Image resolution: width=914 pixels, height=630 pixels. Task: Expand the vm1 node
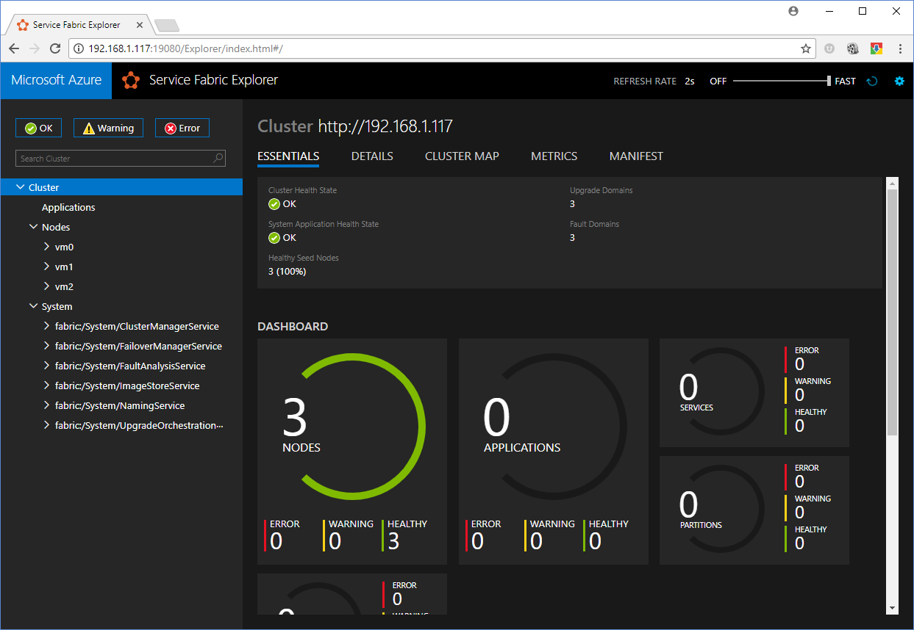pyautogui.click(x=46, y=267)
